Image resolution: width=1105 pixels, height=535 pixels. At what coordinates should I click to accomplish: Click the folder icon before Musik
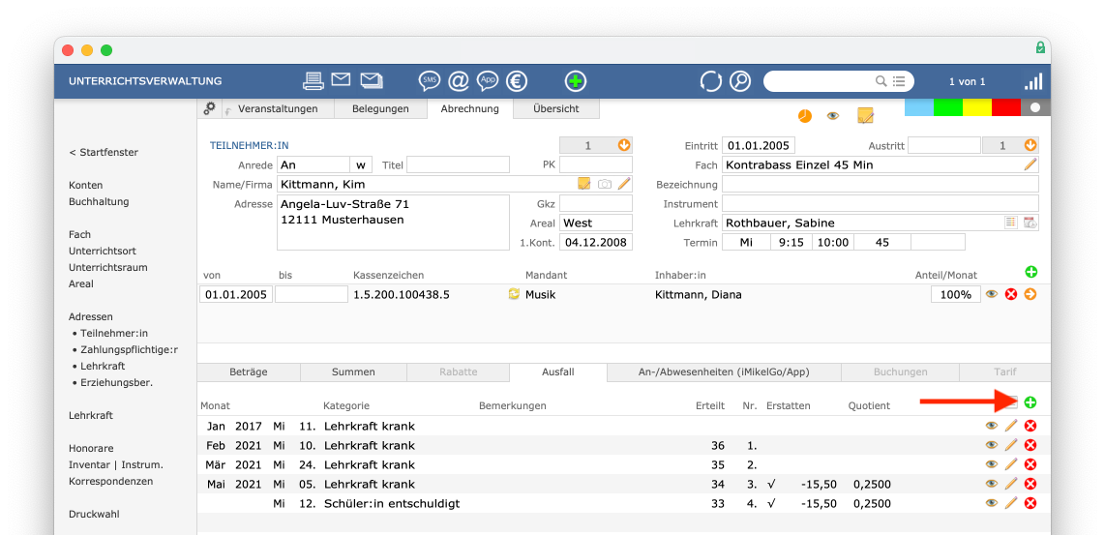(x=514, y=295)
